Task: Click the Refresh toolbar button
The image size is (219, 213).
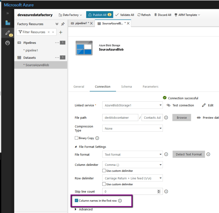Action: pos(144,15)
